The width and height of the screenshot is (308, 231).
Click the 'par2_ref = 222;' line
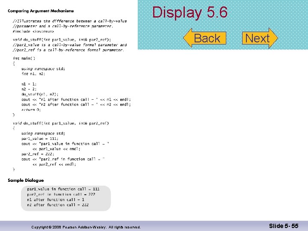[38, 154]
